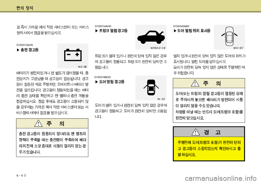Click the 주 의 title in door caution box
Viewport: 261px width, 183px height.
[x=212, y=83]
